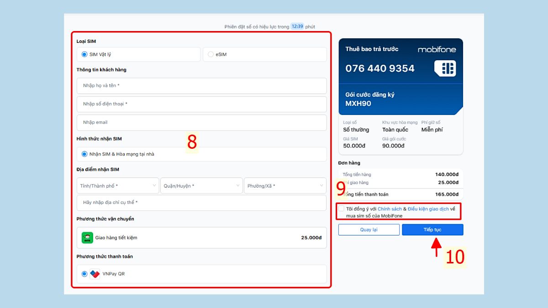The width and height of the screenshot is (548, 308).
Task: Select Nhận SIM & Hòa mạng tại nhà
Action: tap(84, 154)
